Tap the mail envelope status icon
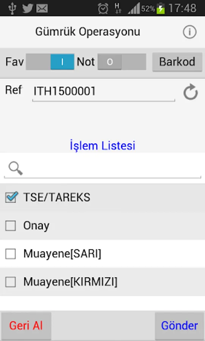Screen dimensions: 205x341 (x=42, y=8)
